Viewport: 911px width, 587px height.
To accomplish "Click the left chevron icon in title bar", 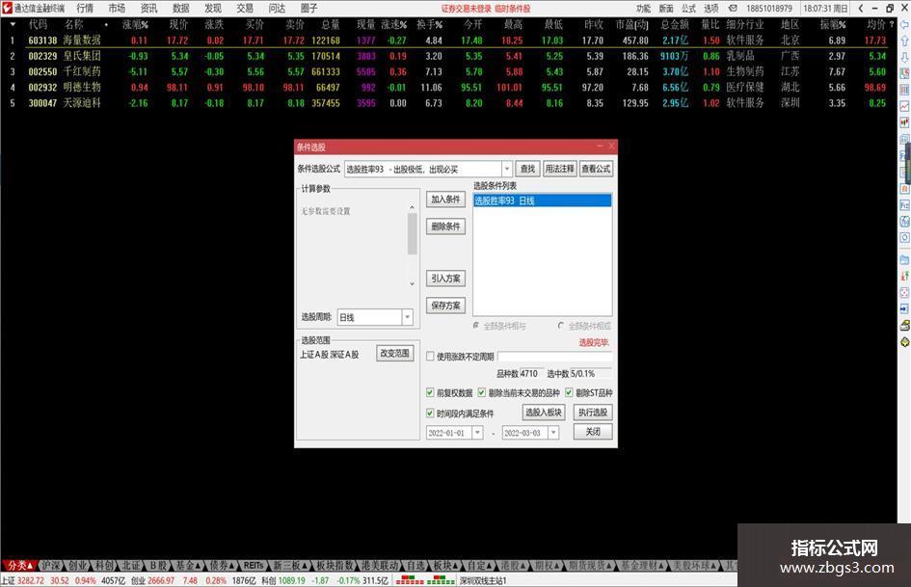I will pyautogui.click(x=861, y=8).
